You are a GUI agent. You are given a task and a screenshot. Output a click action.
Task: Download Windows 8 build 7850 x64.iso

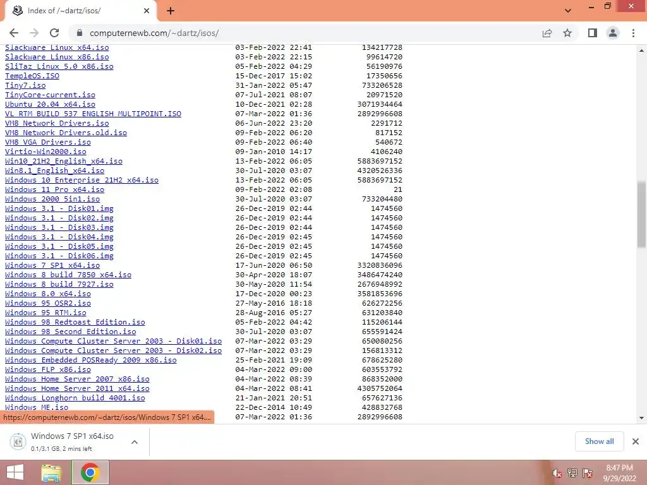click(x=68, y=275)
